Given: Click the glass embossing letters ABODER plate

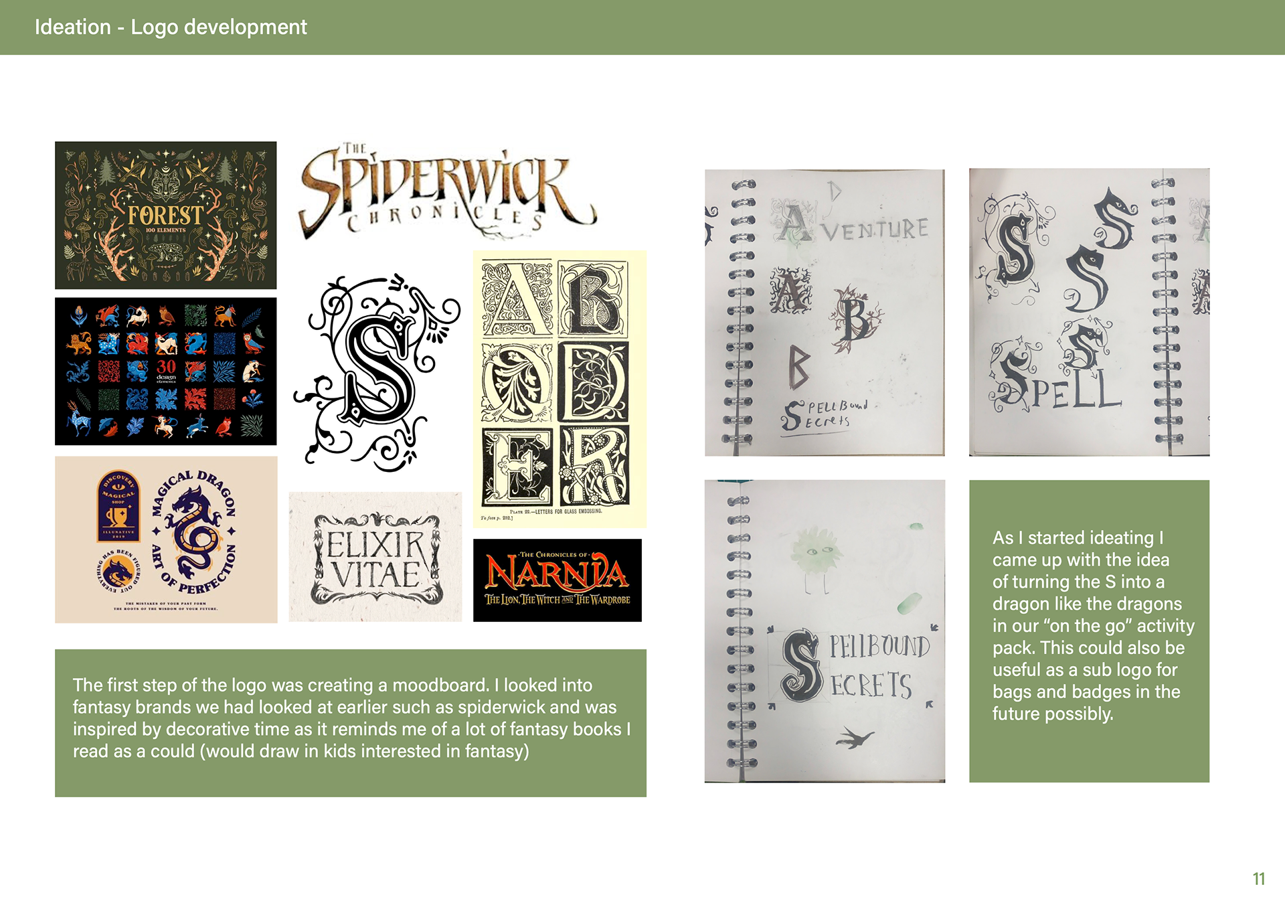Looking at the screenshot, I should point(560,389).
